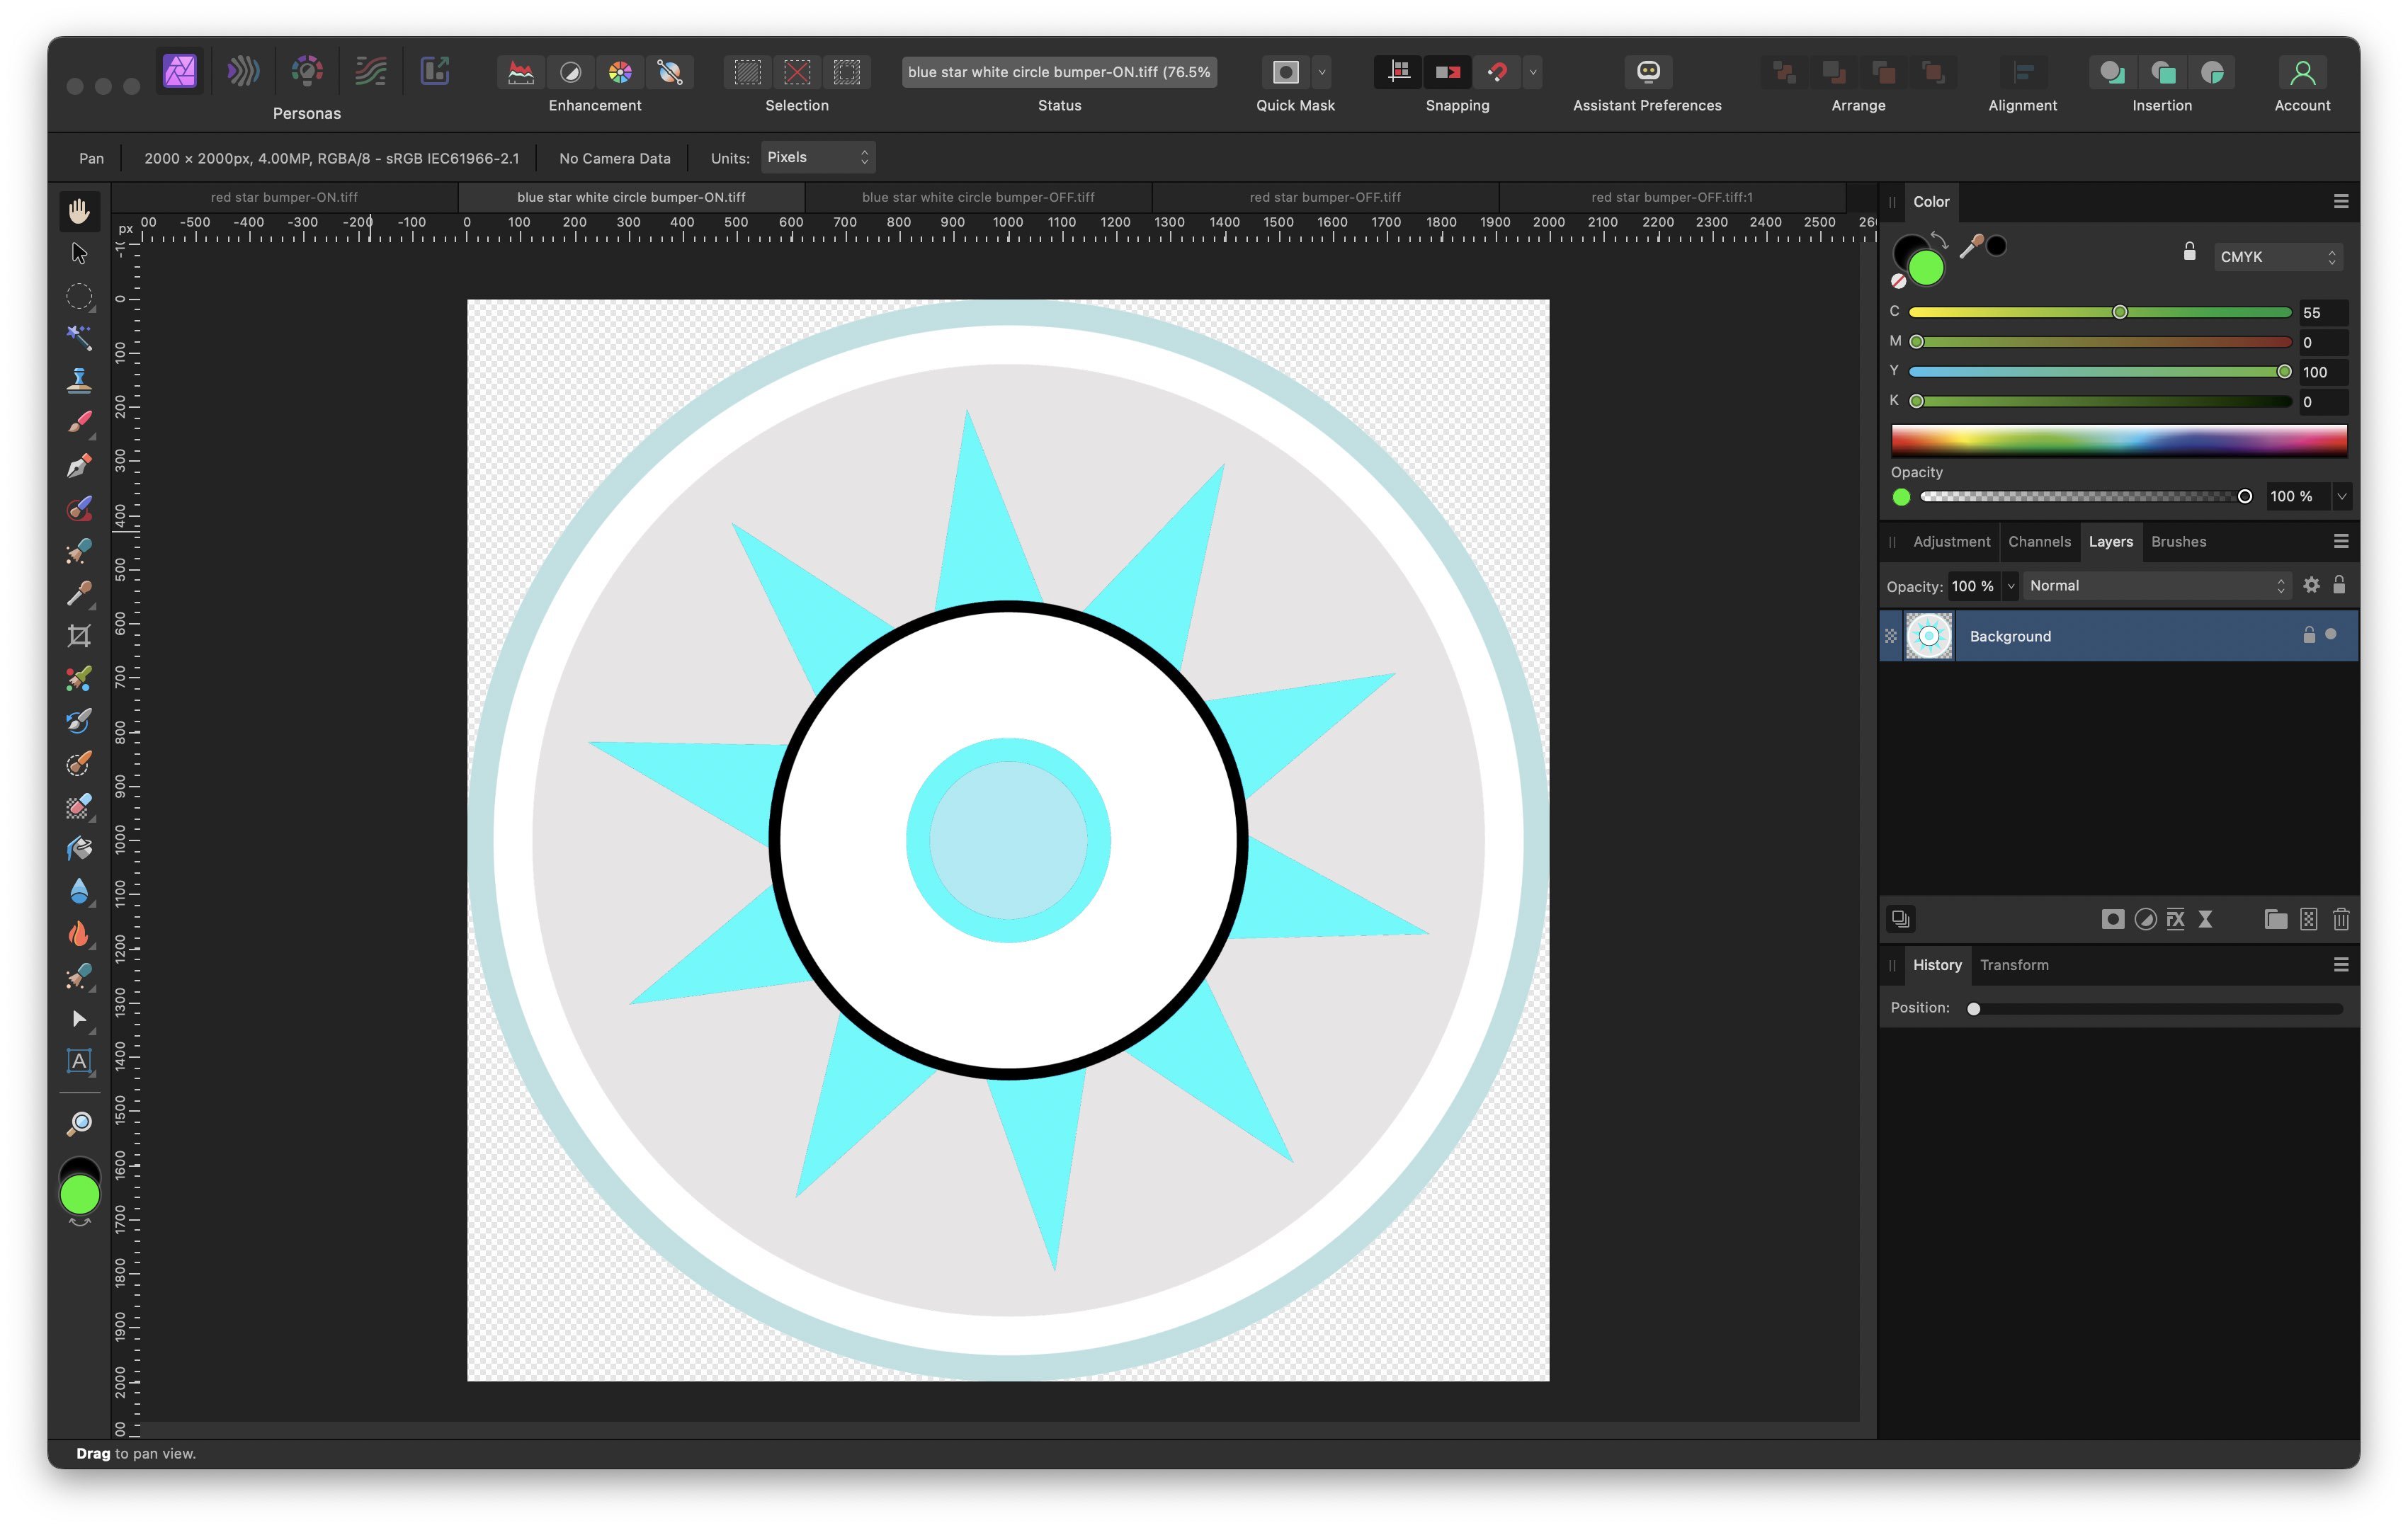Switch to the Tone Mapping Persona
Screen dimensions: 2408x1528
(x=371, y=71)
